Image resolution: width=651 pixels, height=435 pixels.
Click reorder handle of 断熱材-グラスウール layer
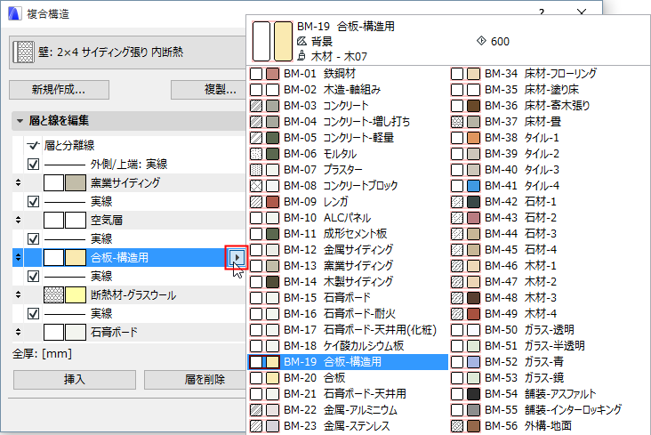18,294
